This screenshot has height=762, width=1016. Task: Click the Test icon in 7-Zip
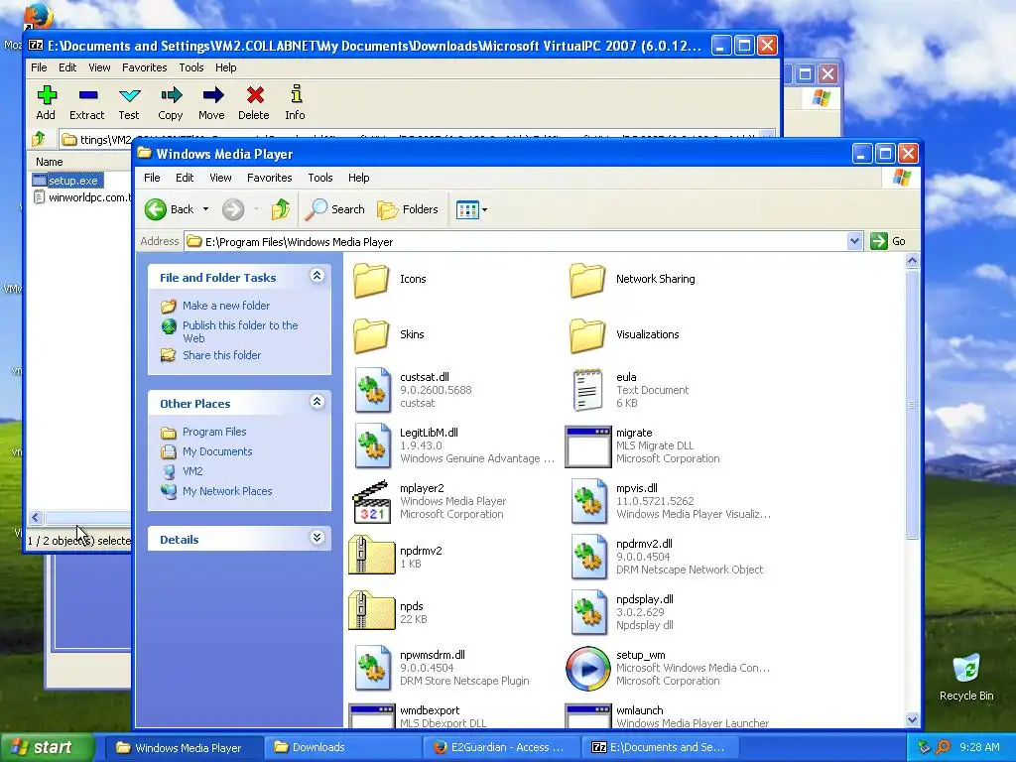point(129,96)
